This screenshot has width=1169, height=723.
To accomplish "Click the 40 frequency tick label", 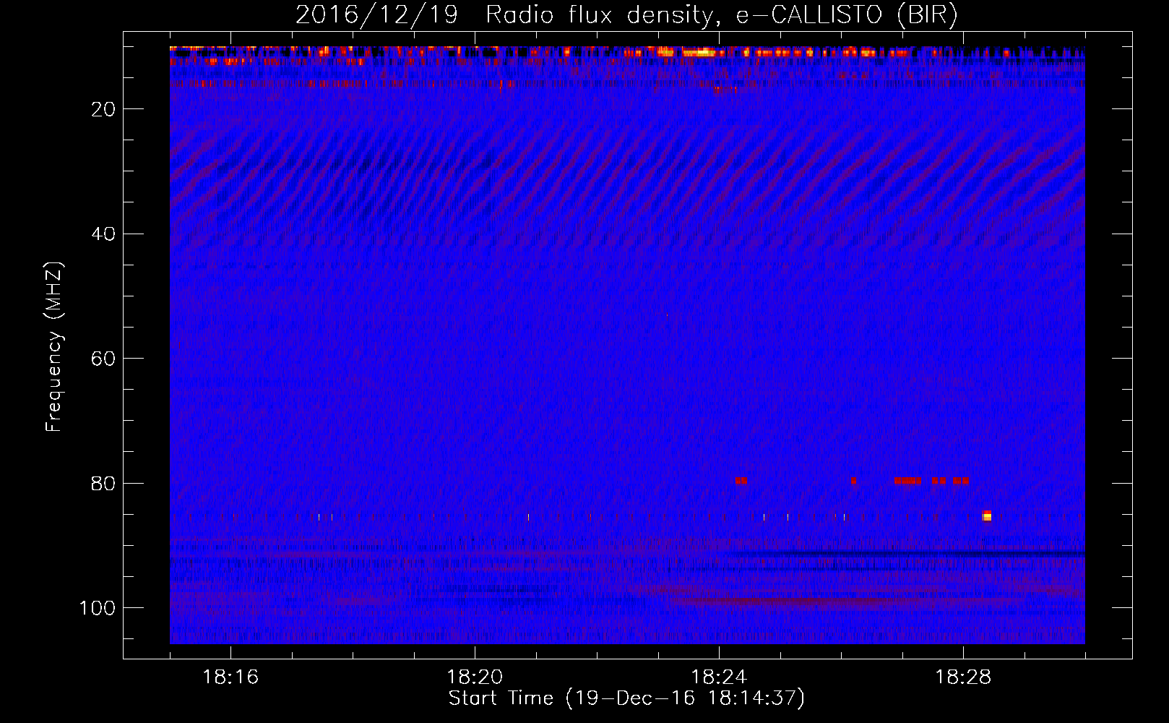I will (104, 234).
